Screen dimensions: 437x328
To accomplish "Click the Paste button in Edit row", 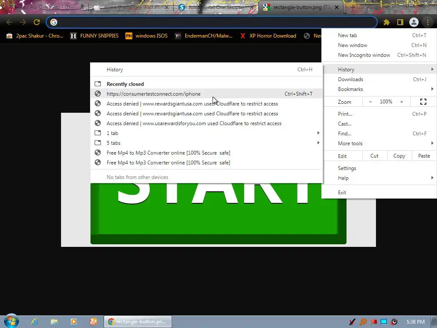I will click(424, 156).
